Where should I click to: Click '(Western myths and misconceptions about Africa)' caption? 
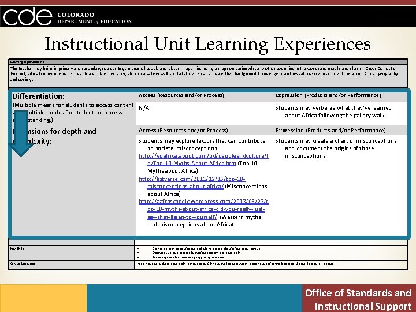point(205,221)
